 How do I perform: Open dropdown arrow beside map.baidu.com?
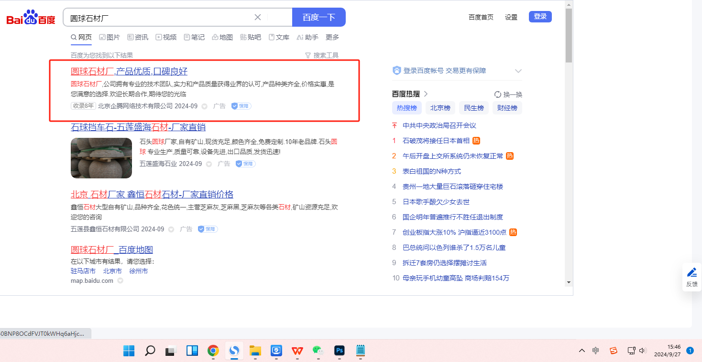click(121, 281)
